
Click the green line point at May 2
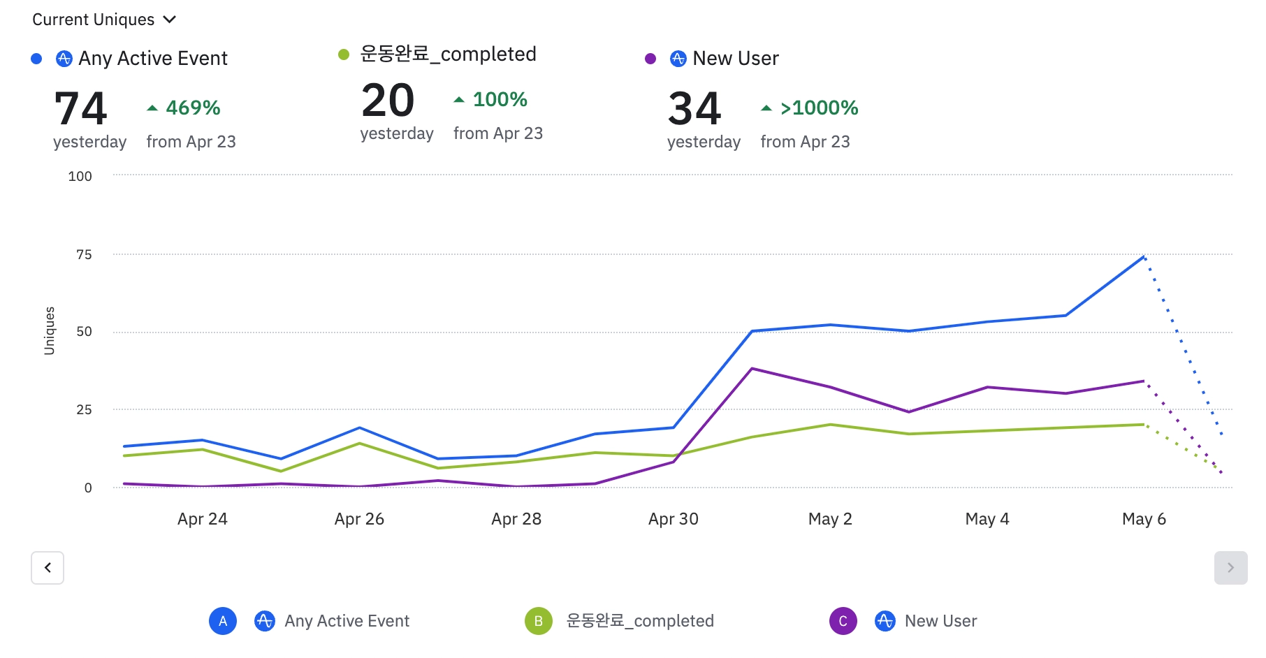[x=830, y=425]
